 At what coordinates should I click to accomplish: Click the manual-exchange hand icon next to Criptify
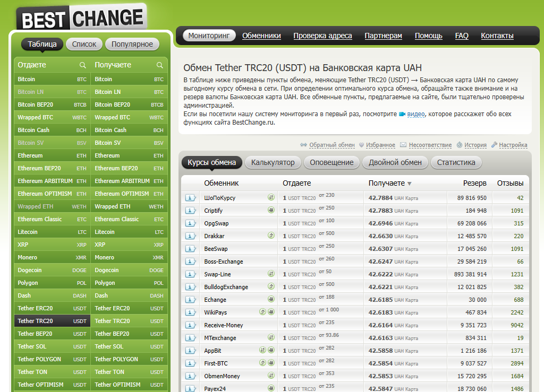(x=271, y=210)
